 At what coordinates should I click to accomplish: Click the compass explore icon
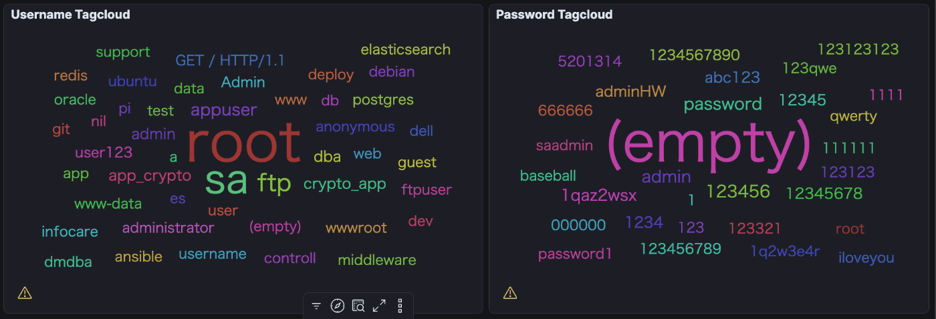point(338,306)
